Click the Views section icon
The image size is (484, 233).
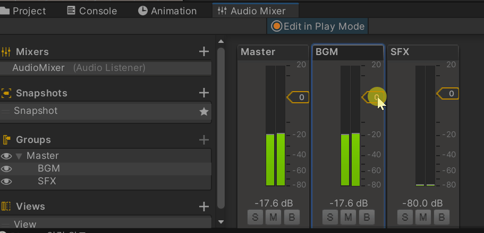(x=6, y=206)
